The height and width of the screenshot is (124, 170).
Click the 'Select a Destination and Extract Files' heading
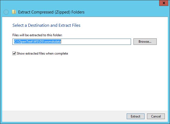click(46, 25)
